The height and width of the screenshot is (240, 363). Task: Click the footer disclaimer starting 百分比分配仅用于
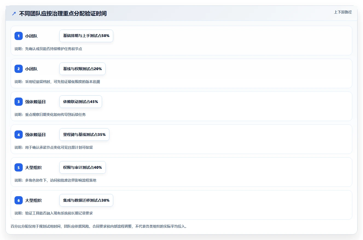99,226
